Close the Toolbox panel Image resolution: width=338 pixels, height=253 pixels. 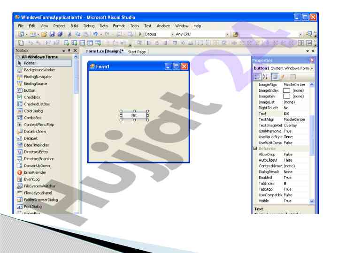coord(75,51)
